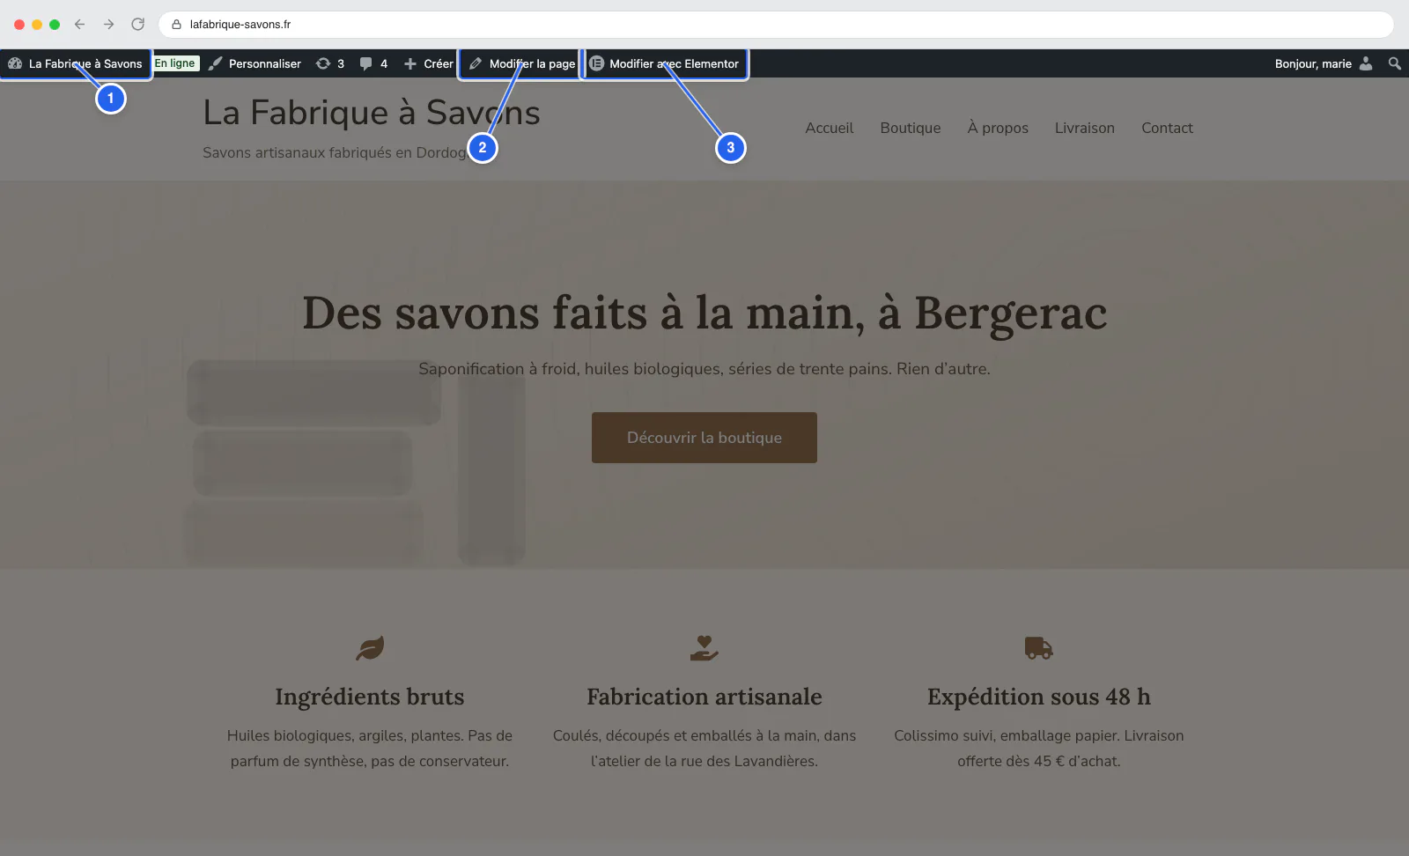Click the padlock icon in the address bar
The width and height of the screenshot is (1409, 856).
tap(176, 25)
